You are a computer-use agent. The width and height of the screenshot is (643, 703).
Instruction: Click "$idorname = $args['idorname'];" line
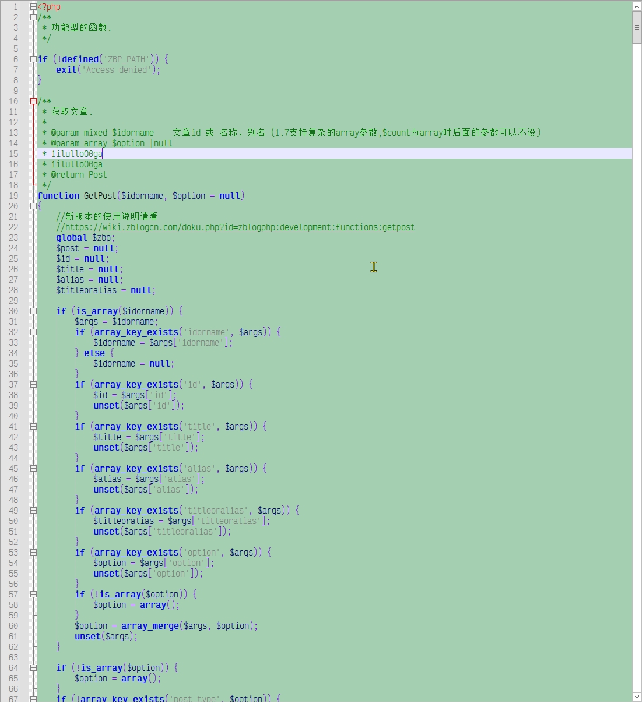[163, 343]
